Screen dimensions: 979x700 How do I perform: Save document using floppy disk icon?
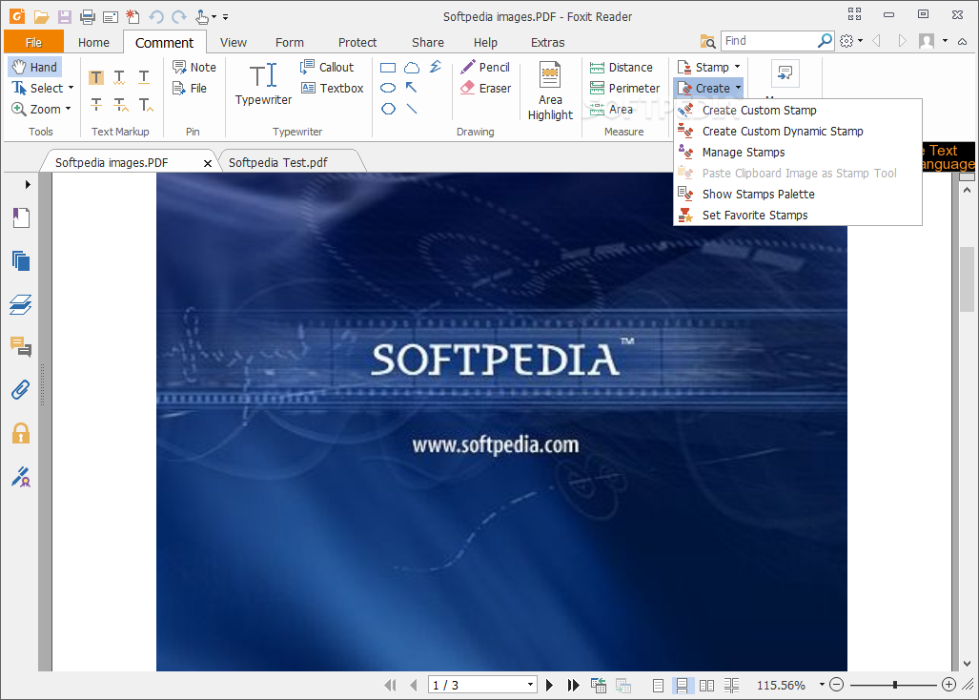[x=64, y=17]
